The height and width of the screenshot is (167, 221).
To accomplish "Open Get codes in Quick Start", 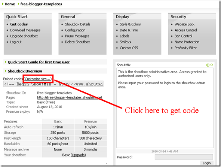I will tap(19, 24).
